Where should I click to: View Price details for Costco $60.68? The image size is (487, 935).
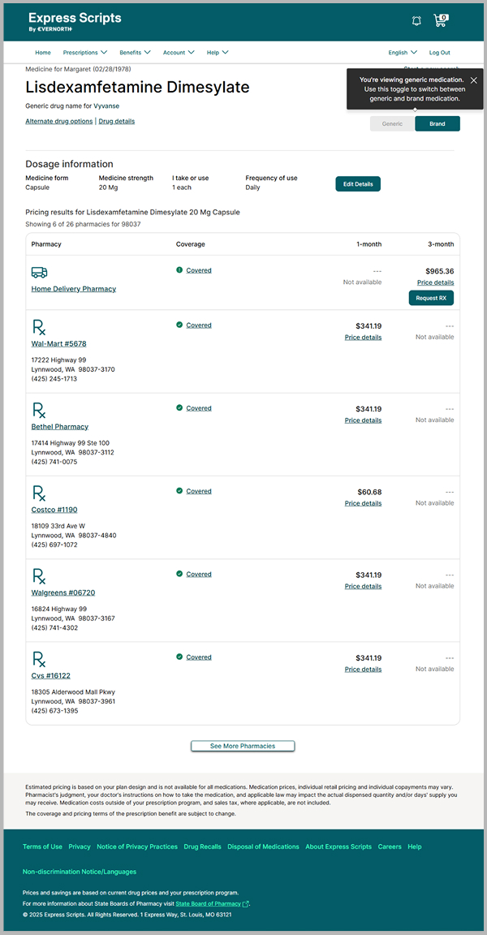(x=363, y=502)
